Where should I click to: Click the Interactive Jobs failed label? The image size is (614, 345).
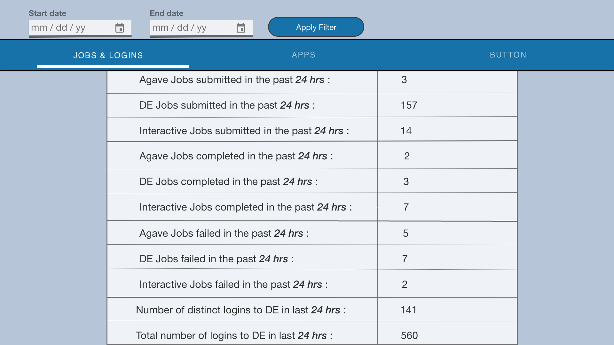coord(233,285)
